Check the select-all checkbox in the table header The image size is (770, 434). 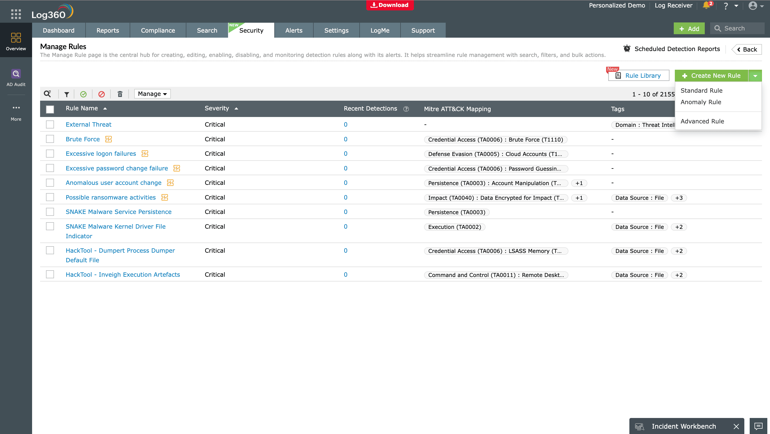tap(50, 109)
